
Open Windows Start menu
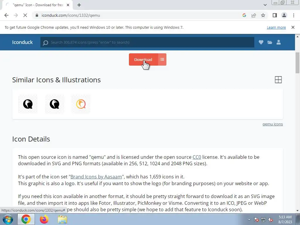click(x=8, y=219)
